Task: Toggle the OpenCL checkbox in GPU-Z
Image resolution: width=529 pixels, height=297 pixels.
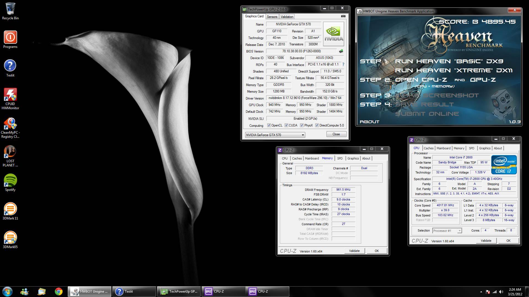Action: (x=269, y=125)
